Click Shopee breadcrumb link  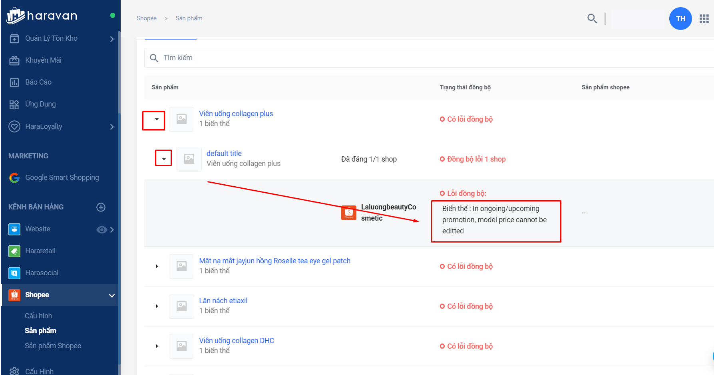click(x=146, y=18)
